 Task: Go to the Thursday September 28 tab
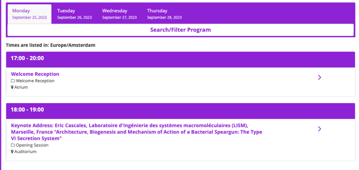164,14
